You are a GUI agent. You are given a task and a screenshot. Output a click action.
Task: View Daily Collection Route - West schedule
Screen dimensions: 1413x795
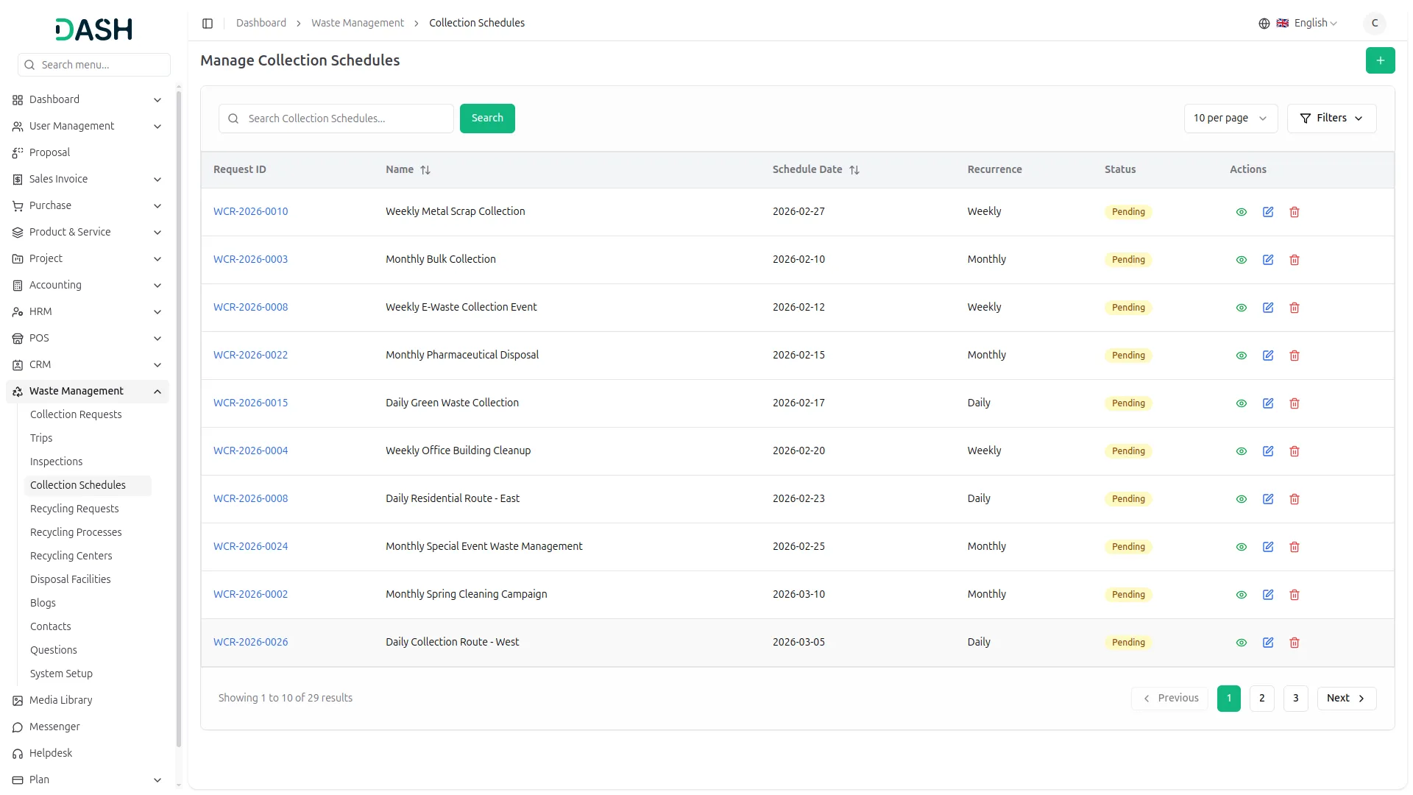pyautogui.click(x=1241, y=643)
